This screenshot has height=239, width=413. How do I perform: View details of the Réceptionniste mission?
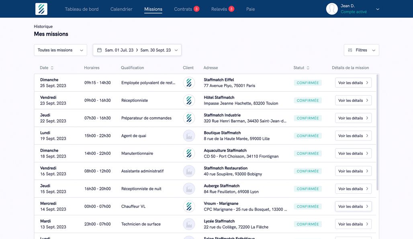click(353, 101)
